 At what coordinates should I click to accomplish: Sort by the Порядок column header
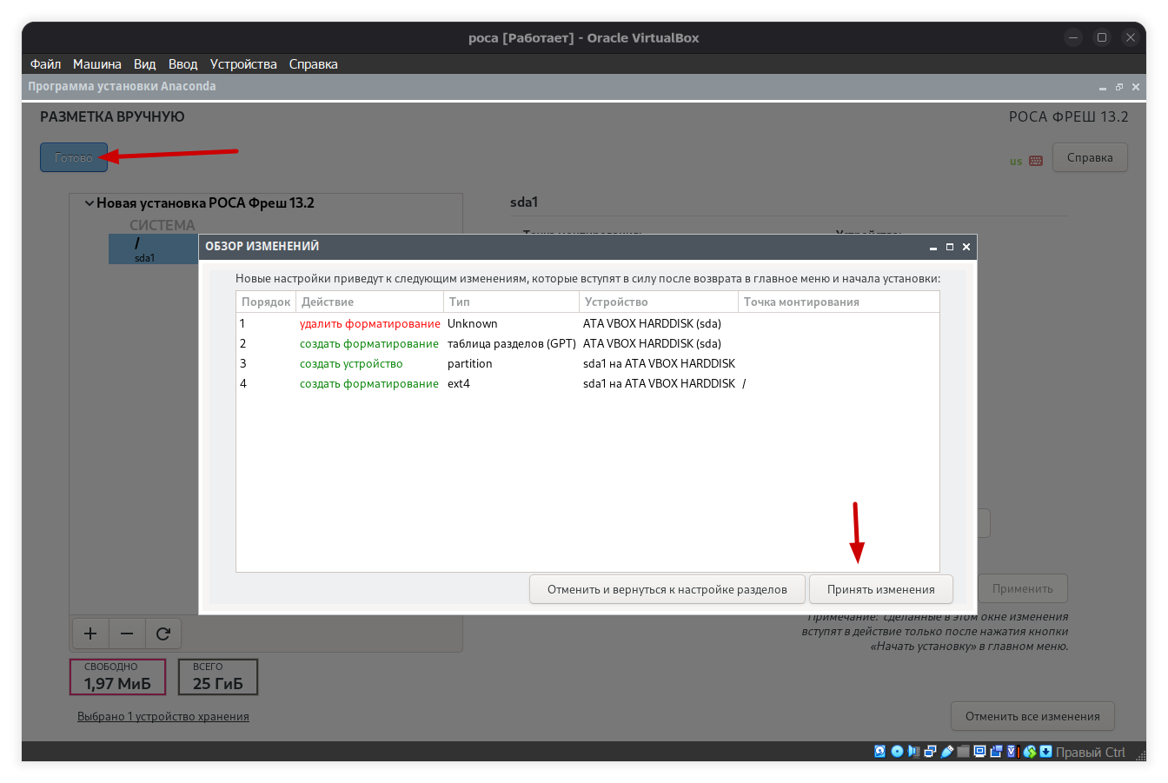(266, 302)
